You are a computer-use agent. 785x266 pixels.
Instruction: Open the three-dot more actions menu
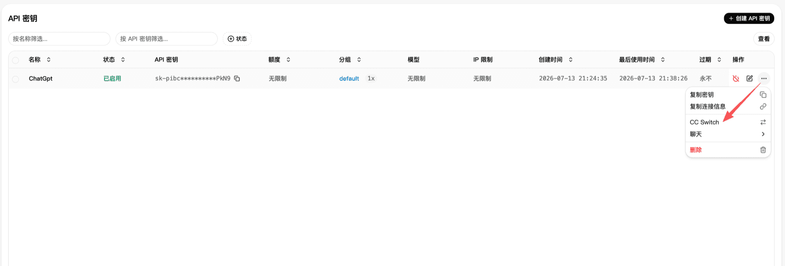coord(764,78)
